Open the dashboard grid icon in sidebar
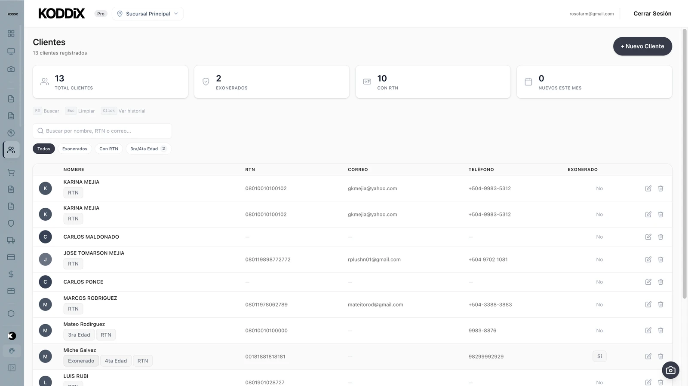Screen dimensions: 688x386 coord(11,33)
